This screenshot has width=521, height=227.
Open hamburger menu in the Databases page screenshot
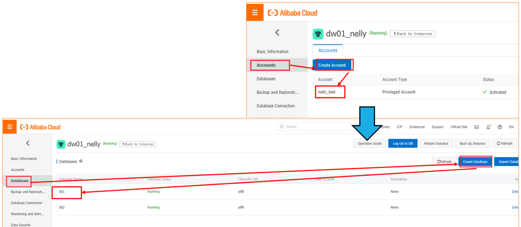pyautogui.click(x=10, y=127)
